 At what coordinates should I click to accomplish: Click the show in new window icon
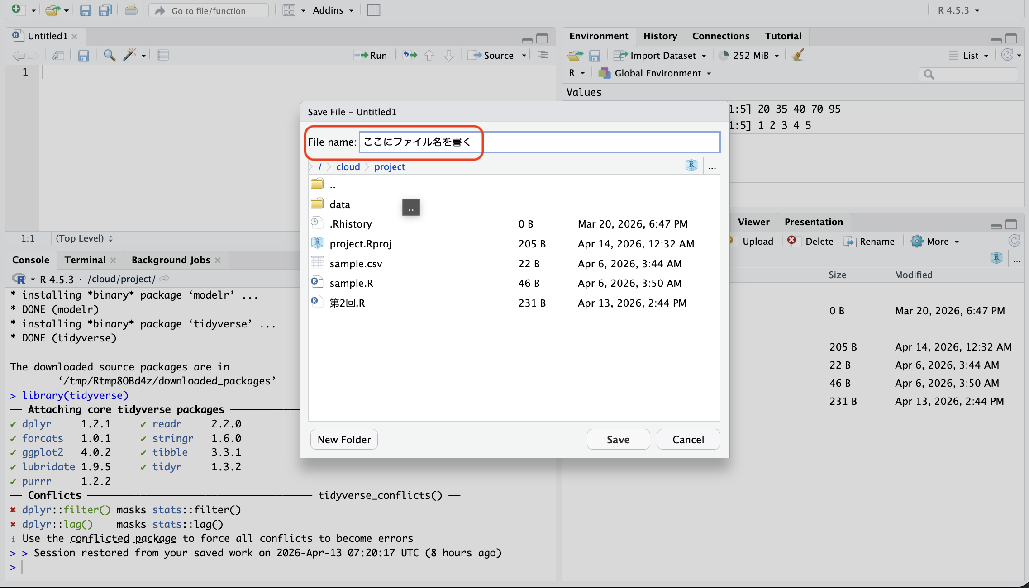(58, 55)
